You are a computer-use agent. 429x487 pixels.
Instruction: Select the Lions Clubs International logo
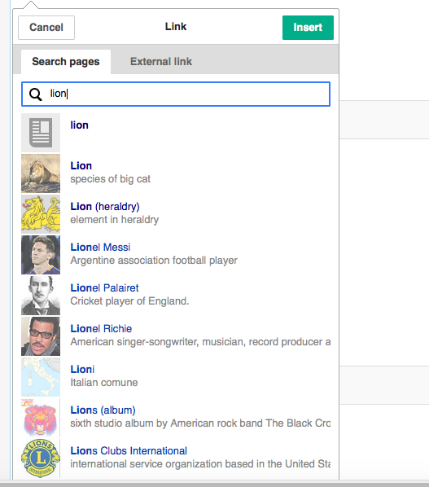(x=41, y=458)
